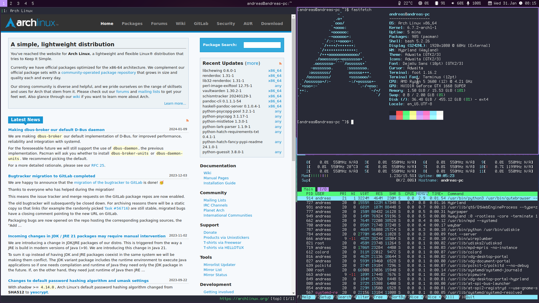Open the Mirrorlist Updater link
The height and width of the screenshot is (303, 539).
click(219, 265)
